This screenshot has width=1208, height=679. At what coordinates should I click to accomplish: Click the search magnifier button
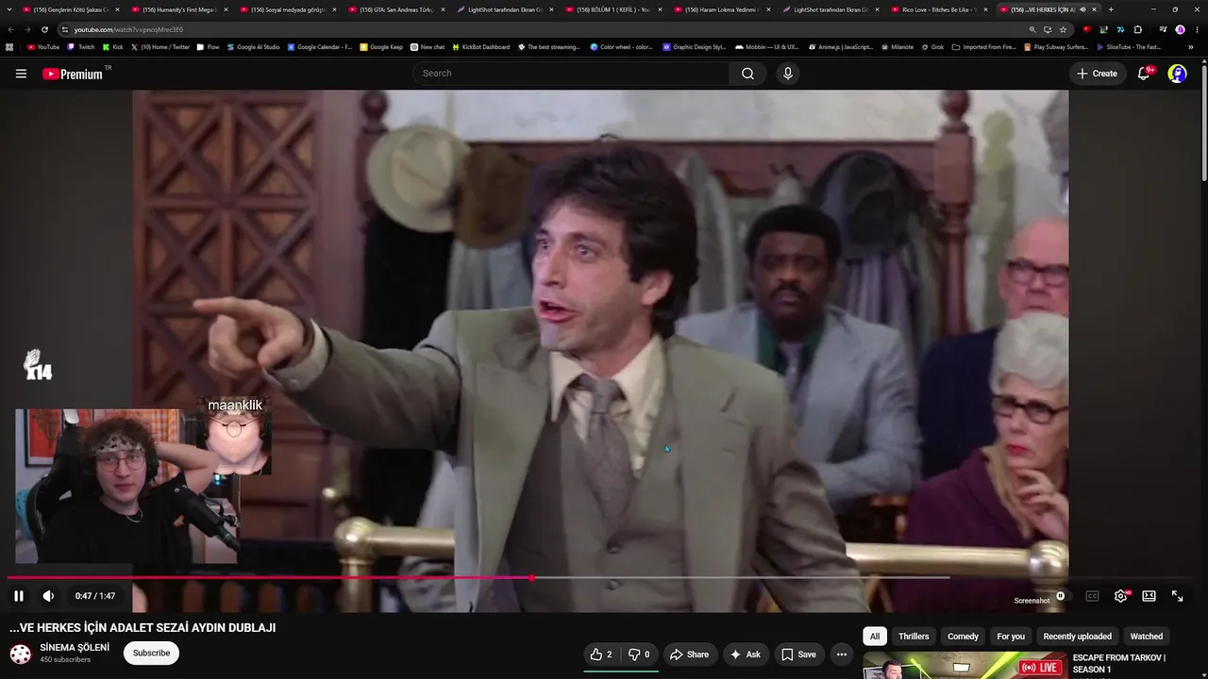[747, 74]
